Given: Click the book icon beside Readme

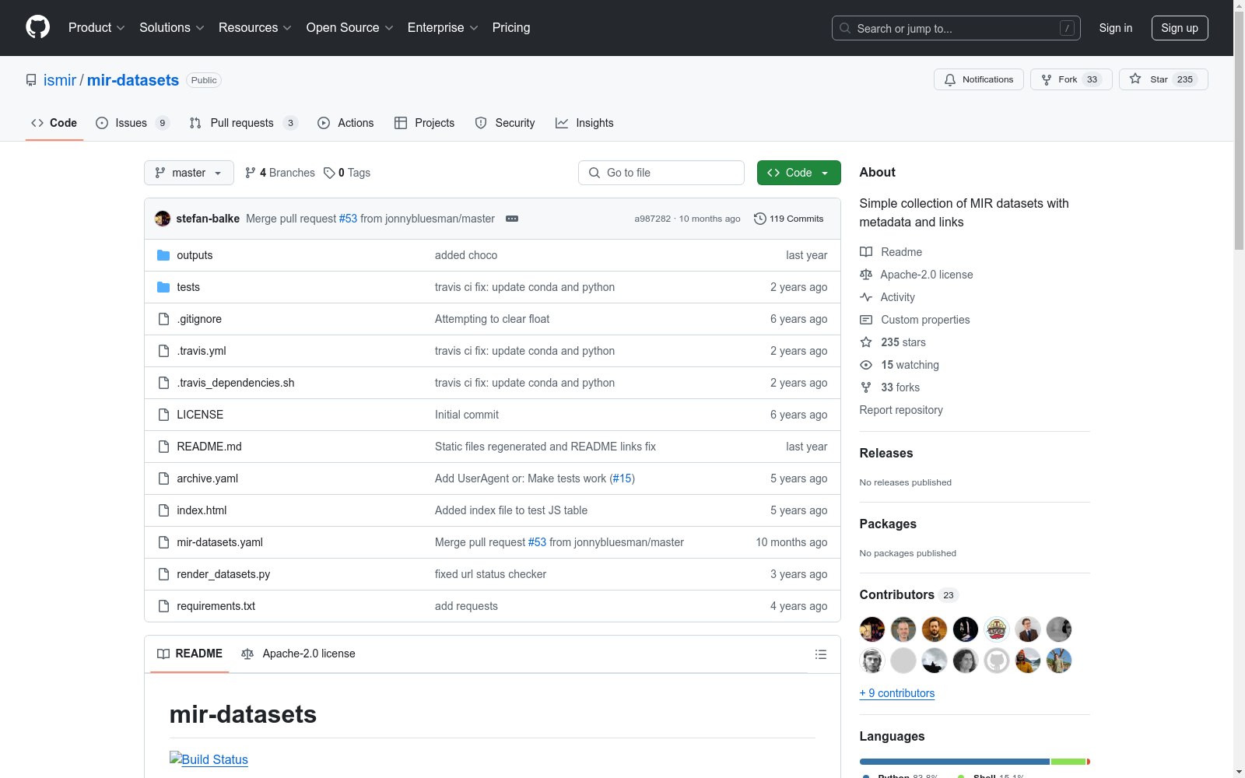Looking at the screenshot, I should [x=866, y=252].
